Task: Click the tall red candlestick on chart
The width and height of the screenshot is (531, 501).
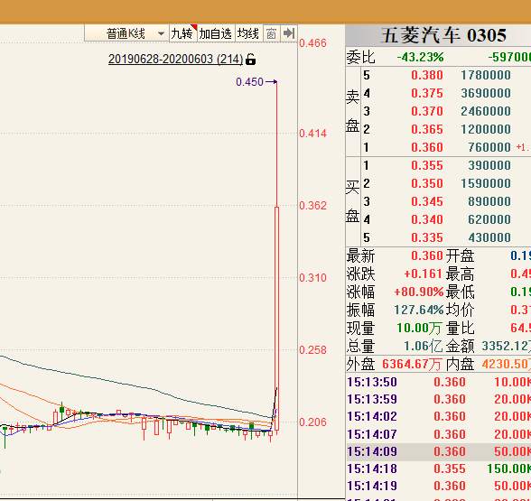Action: click(x=276, y=318)
